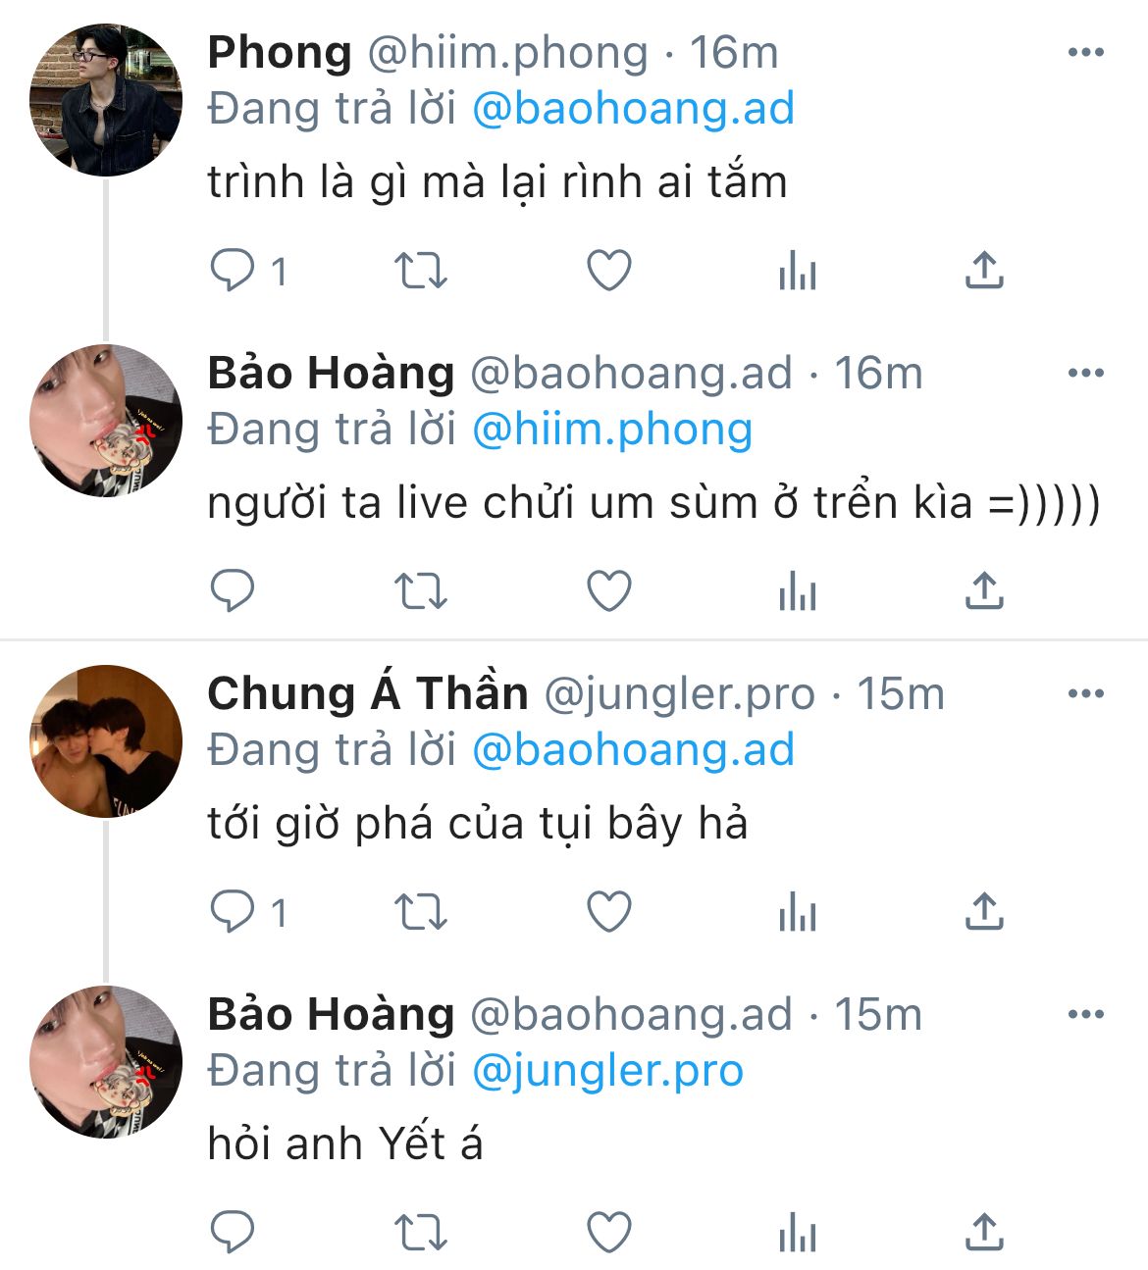Image resolution: width=1148 pixels, height=1270 pixels.
Task: Retweet Phong's tweet about trình
Action: click(x=421, y=271)
